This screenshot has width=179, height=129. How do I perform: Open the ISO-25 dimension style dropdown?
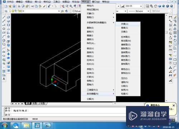141,6
